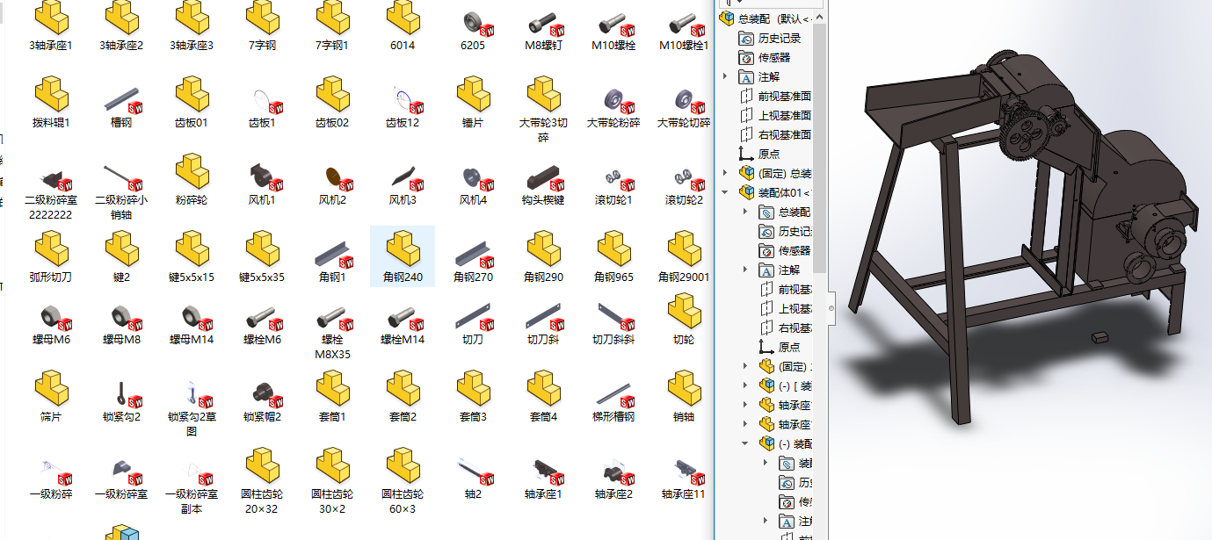
Task: Expand the top-level 注解 folder
Action: pyautogui.click(x=725, y=76)
